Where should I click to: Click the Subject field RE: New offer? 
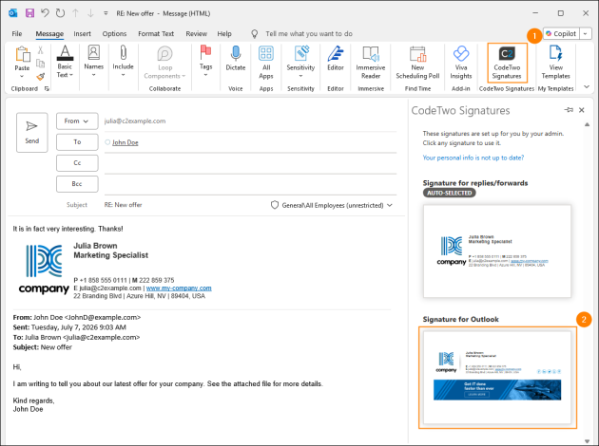point(123,205)
